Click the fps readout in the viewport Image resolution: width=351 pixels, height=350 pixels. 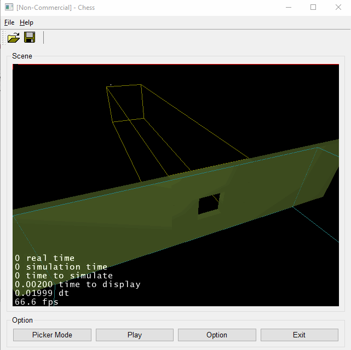point(36,302)
